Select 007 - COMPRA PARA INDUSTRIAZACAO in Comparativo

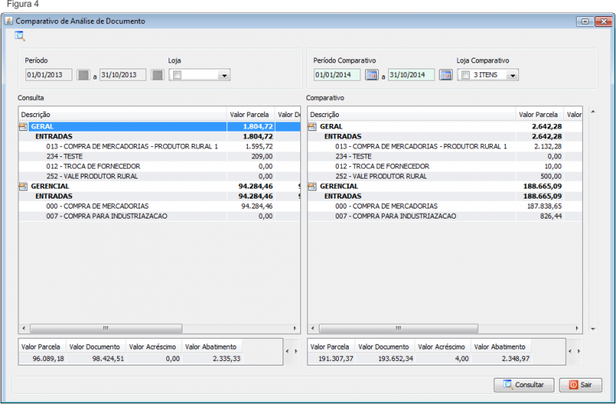pyautogui.click(x=445, y=216)
